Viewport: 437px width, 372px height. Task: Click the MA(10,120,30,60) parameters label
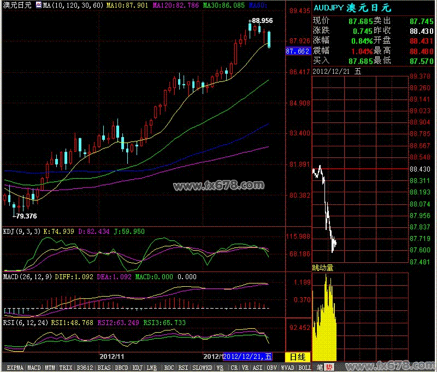point(73,5)
